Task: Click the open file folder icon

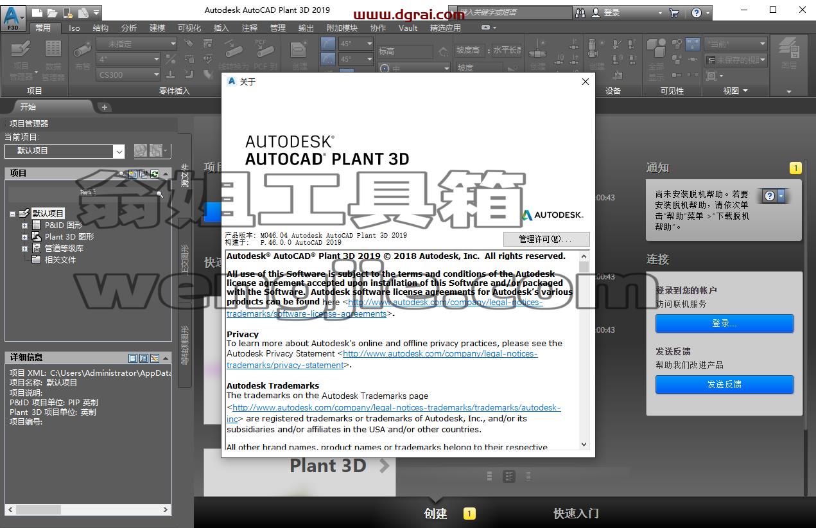Action: (52, 12)
